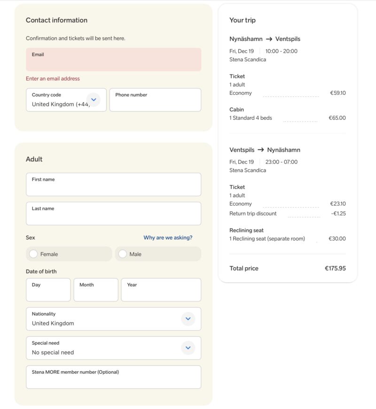The image size is (376, 409).
Task: Click the arrow icon in Ventspils to Nynäshamn heading
Action: tap(260, 150)
